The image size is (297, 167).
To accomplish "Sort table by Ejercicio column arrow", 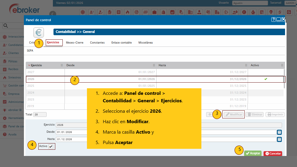I will (x=29, y=65).
